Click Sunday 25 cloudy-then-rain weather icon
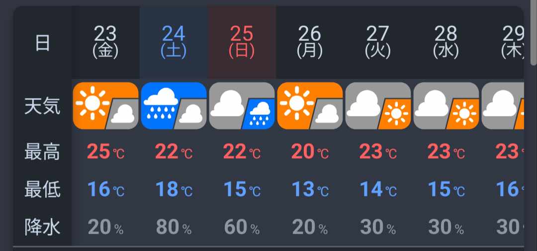Image resolution: width=537 pixels, height=251 pixels. coord(242,105)
